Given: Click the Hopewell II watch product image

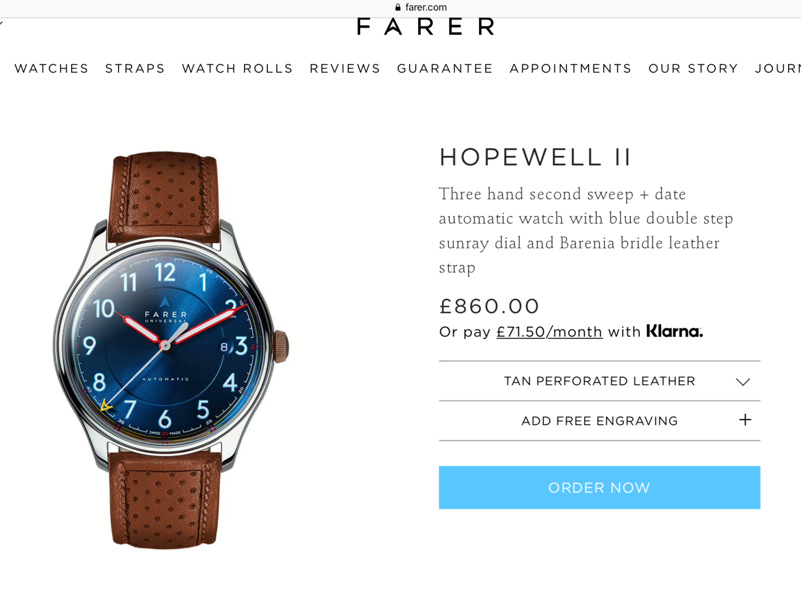Looking at the screenshot, I should [171, 348].
